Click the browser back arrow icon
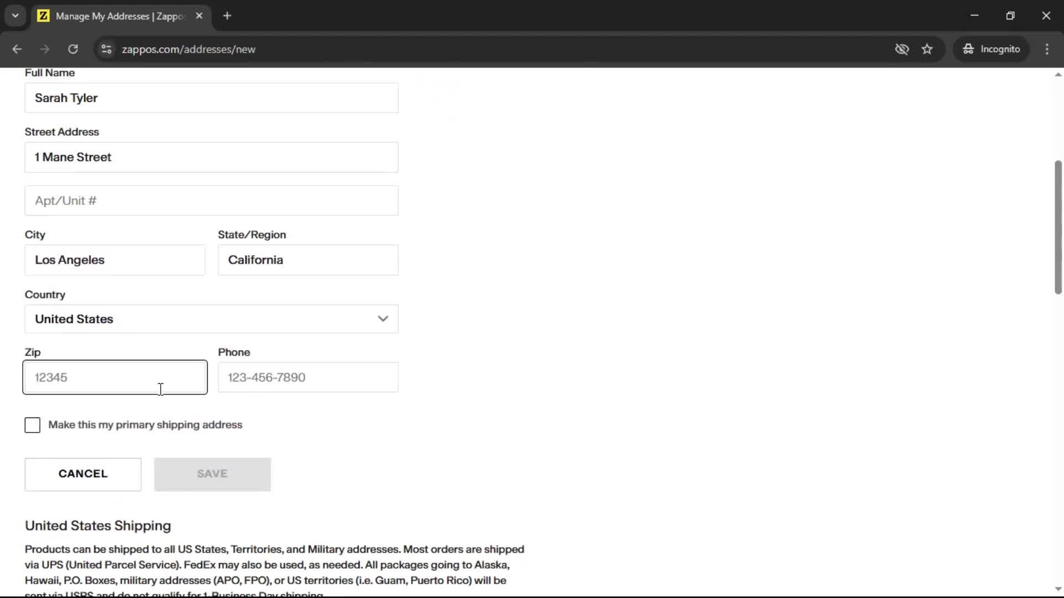The width and height of the screenshot is (1064, 598). click(x=17, y=49)
